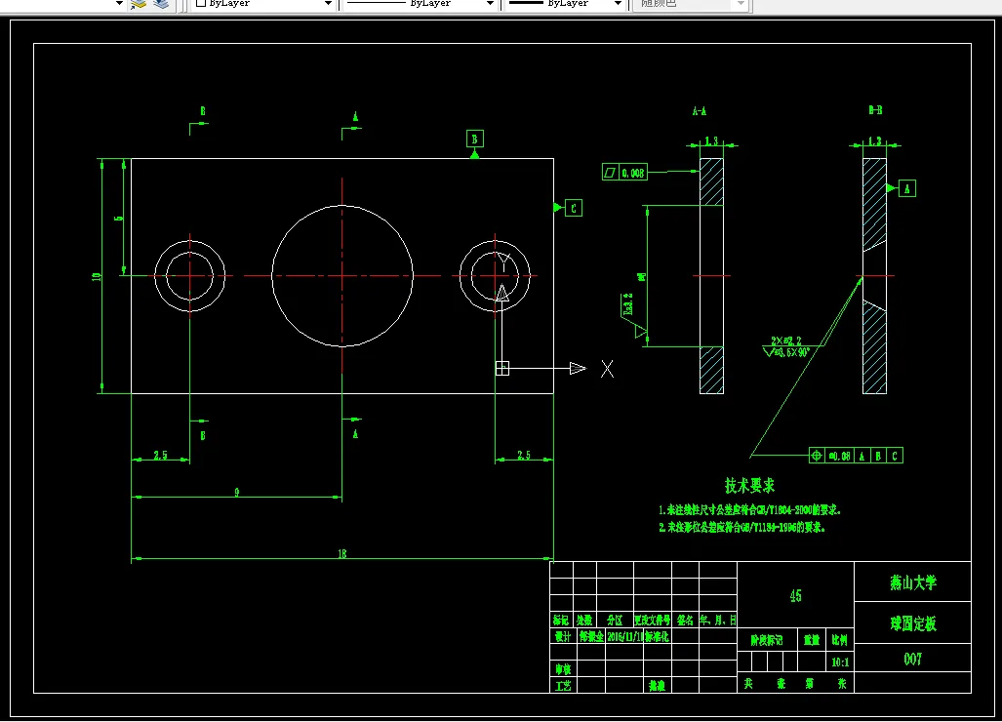Viewport: 1002px width, 722px height.
Task: Click the 工艺 row label
Action: coord(563,686)
